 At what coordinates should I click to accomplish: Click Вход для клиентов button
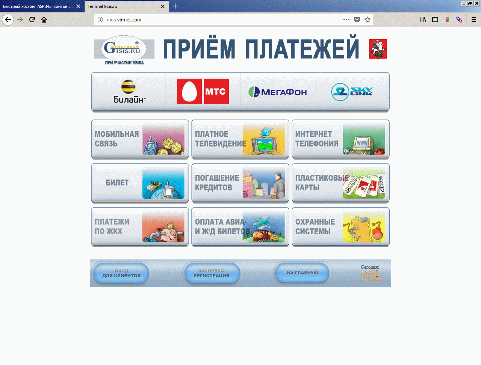coord(121,273)
